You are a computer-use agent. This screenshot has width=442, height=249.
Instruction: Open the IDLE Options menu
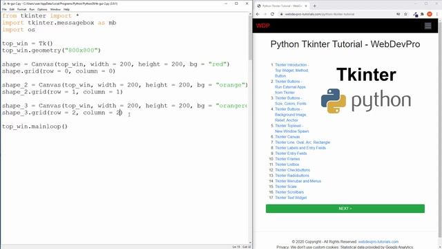click(42, 9)
